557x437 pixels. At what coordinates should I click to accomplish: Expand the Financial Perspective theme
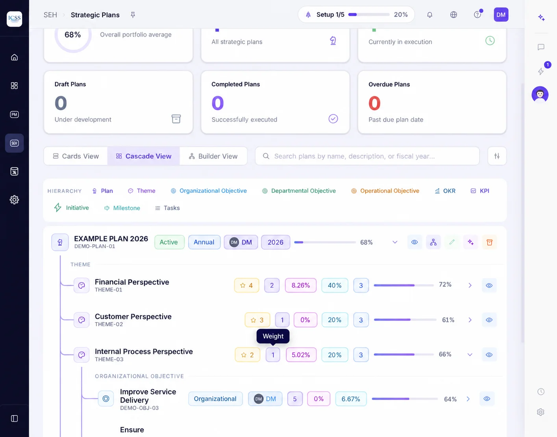(x=470, y=286)
